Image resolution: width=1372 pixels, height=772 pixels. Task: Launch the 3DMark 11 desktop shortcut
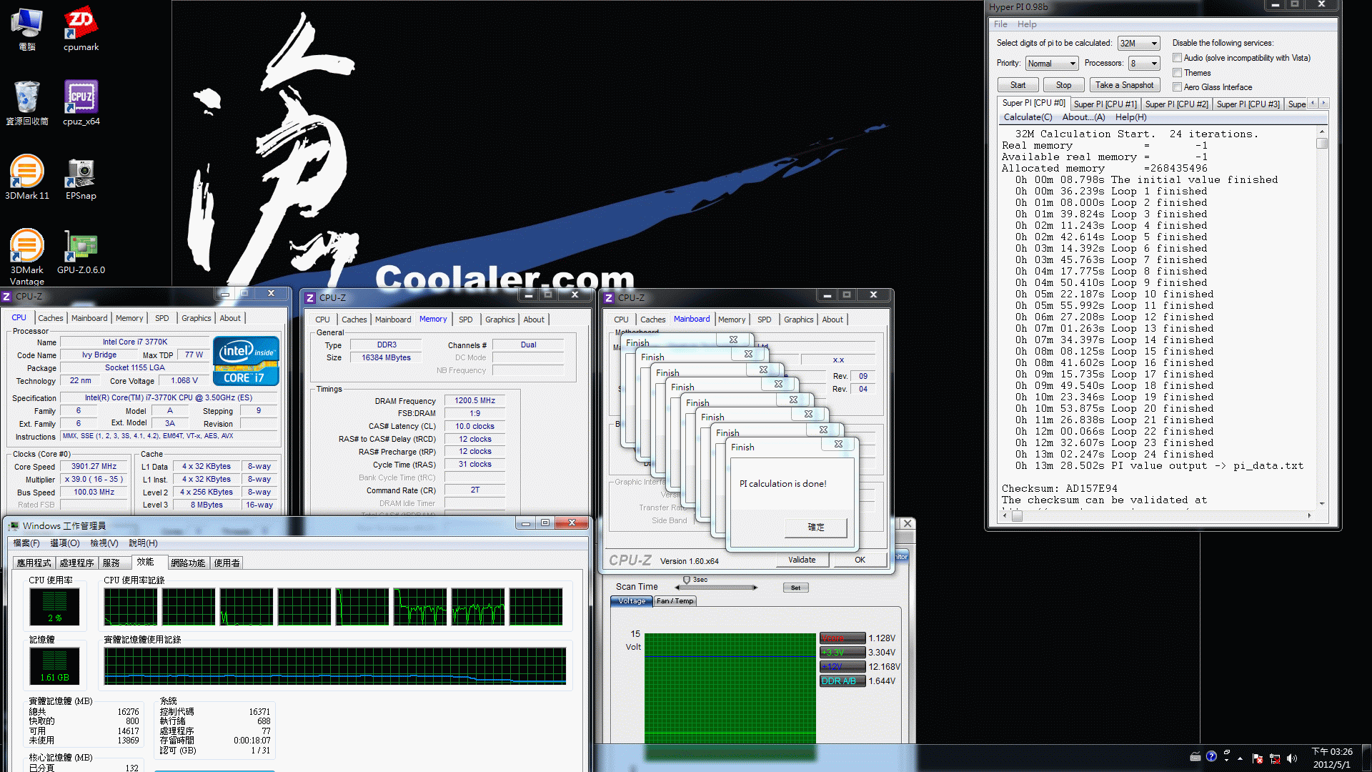[x=27, y=177]
